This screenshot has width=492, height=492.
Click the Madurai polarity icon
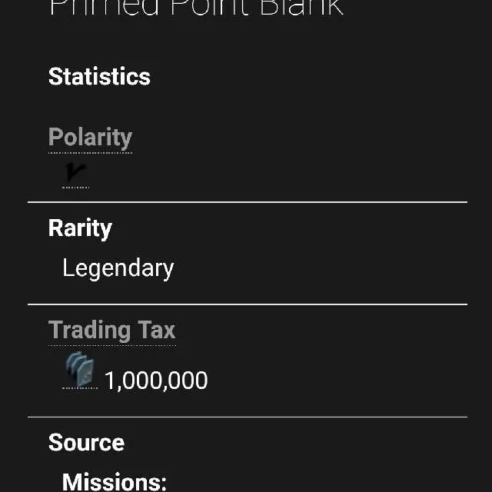[x=76, y=173]
